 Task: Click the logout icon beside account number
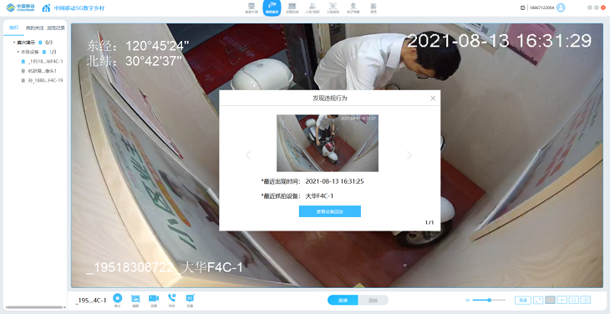coord(523,8)
